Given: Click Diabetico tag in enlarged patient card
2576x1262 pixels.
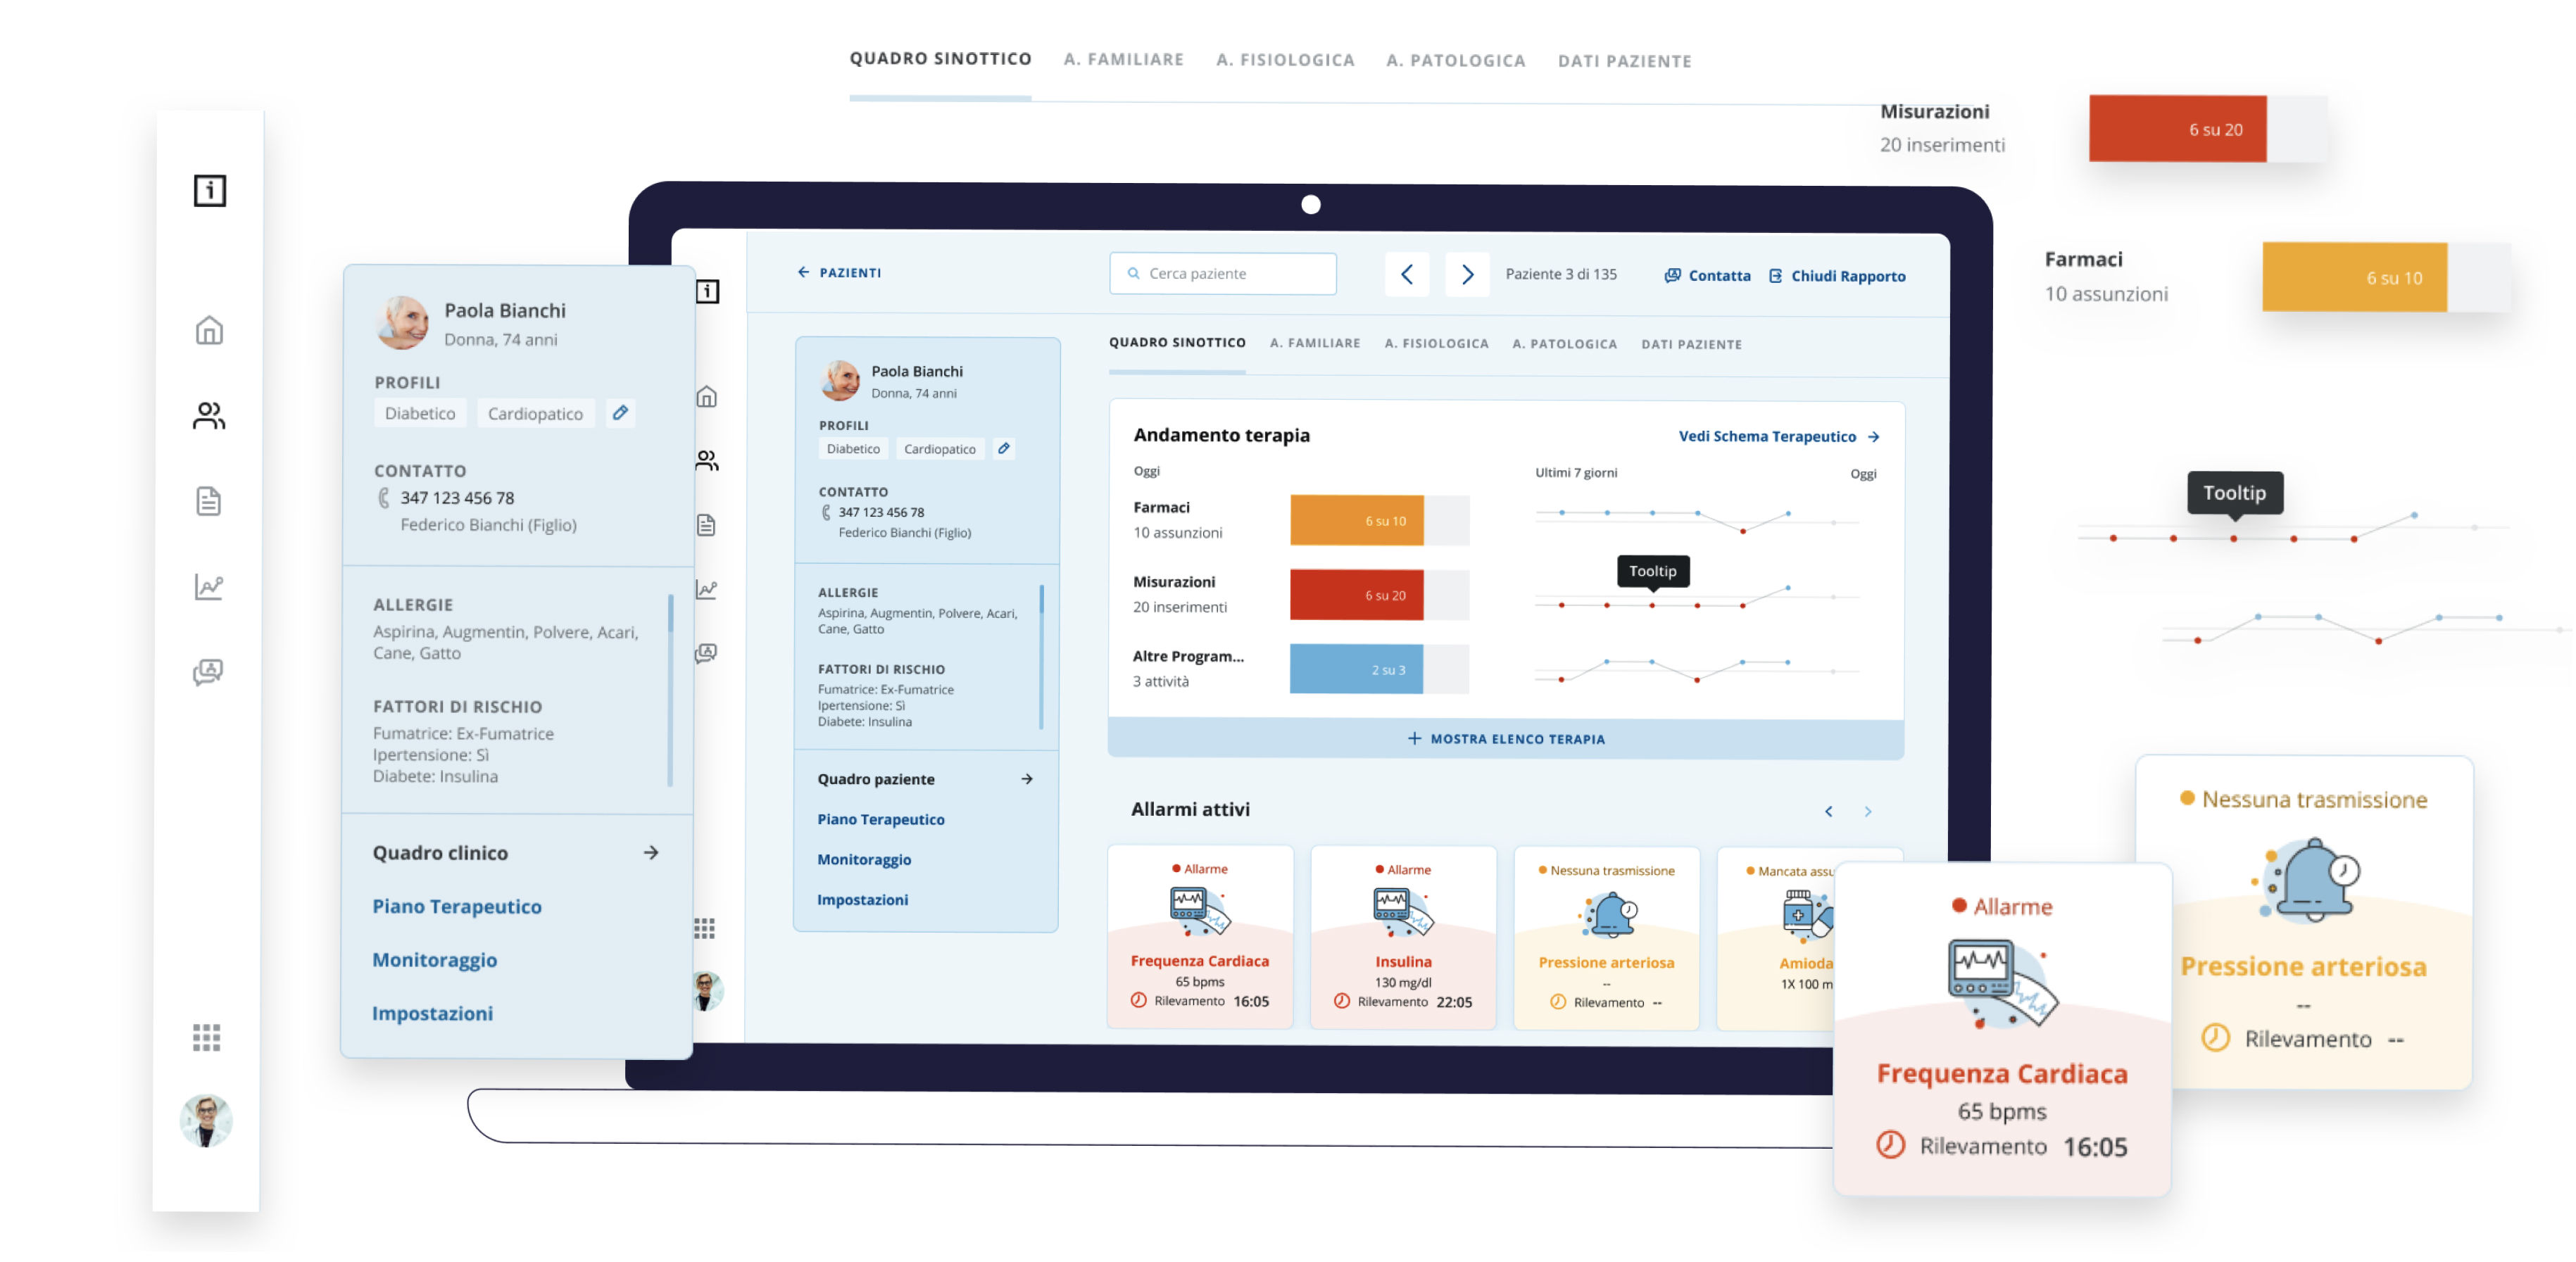Looking at the screenshot, I should (420, 413).
